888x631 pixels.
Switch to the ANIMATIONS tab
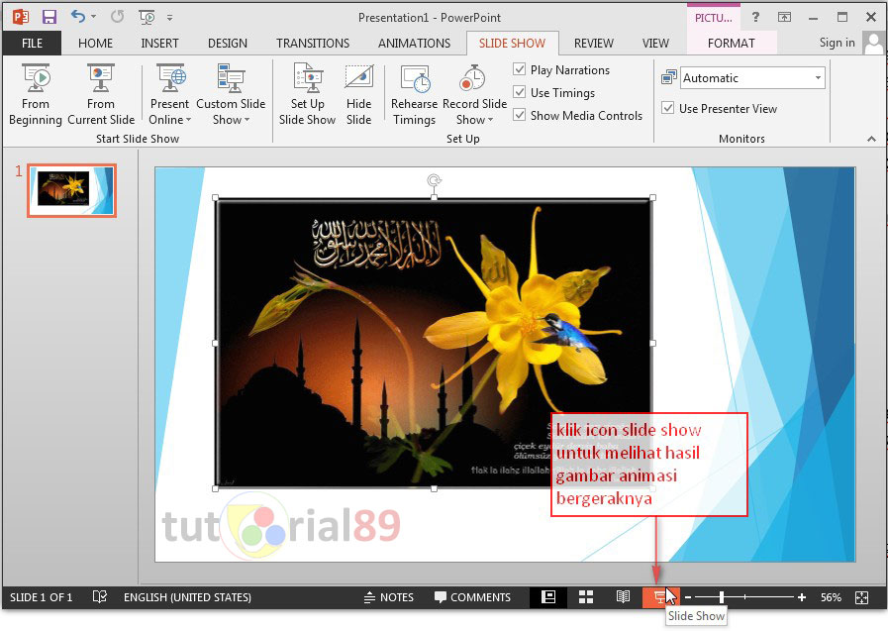coord(414,43)
